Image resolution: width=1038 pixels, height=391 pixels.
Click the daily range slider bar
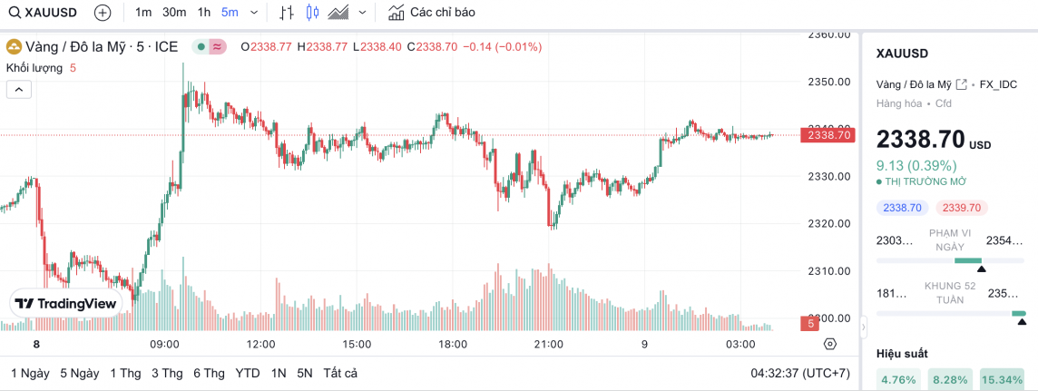(x=950, y=261)
